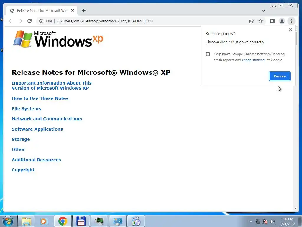Show hidden tray icons arrow
The width and height of the screenshot is (302, 227).
click(x=251, y=221)
